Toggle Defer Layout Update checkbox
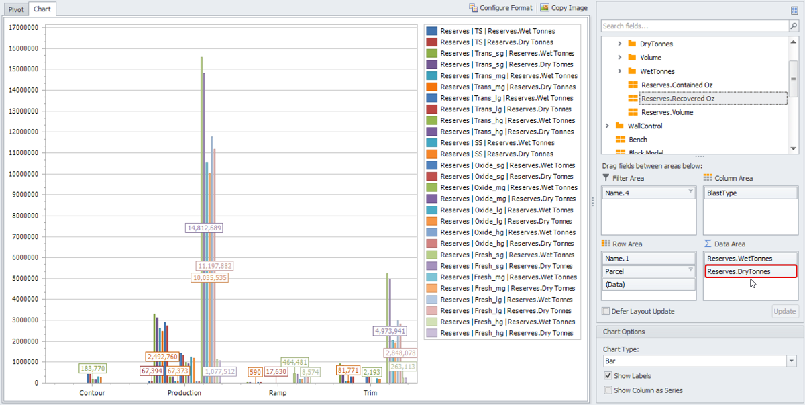Screen dimensions: 805x405 606,312
